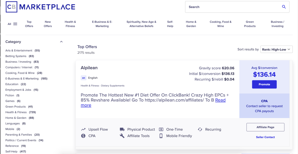Viewport: 298px width, 154px height.
Task: Open E-Business & E-Marketing nav tab
Action: pyautogui.click(x=102, y=24)
